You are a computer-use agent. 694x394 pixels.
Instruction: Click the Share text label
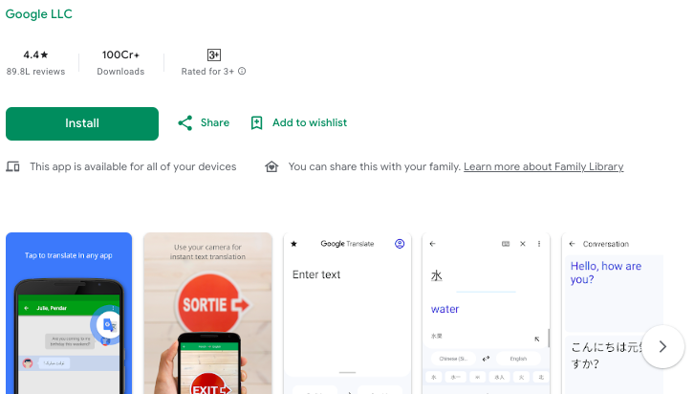(x=215, y=122)
